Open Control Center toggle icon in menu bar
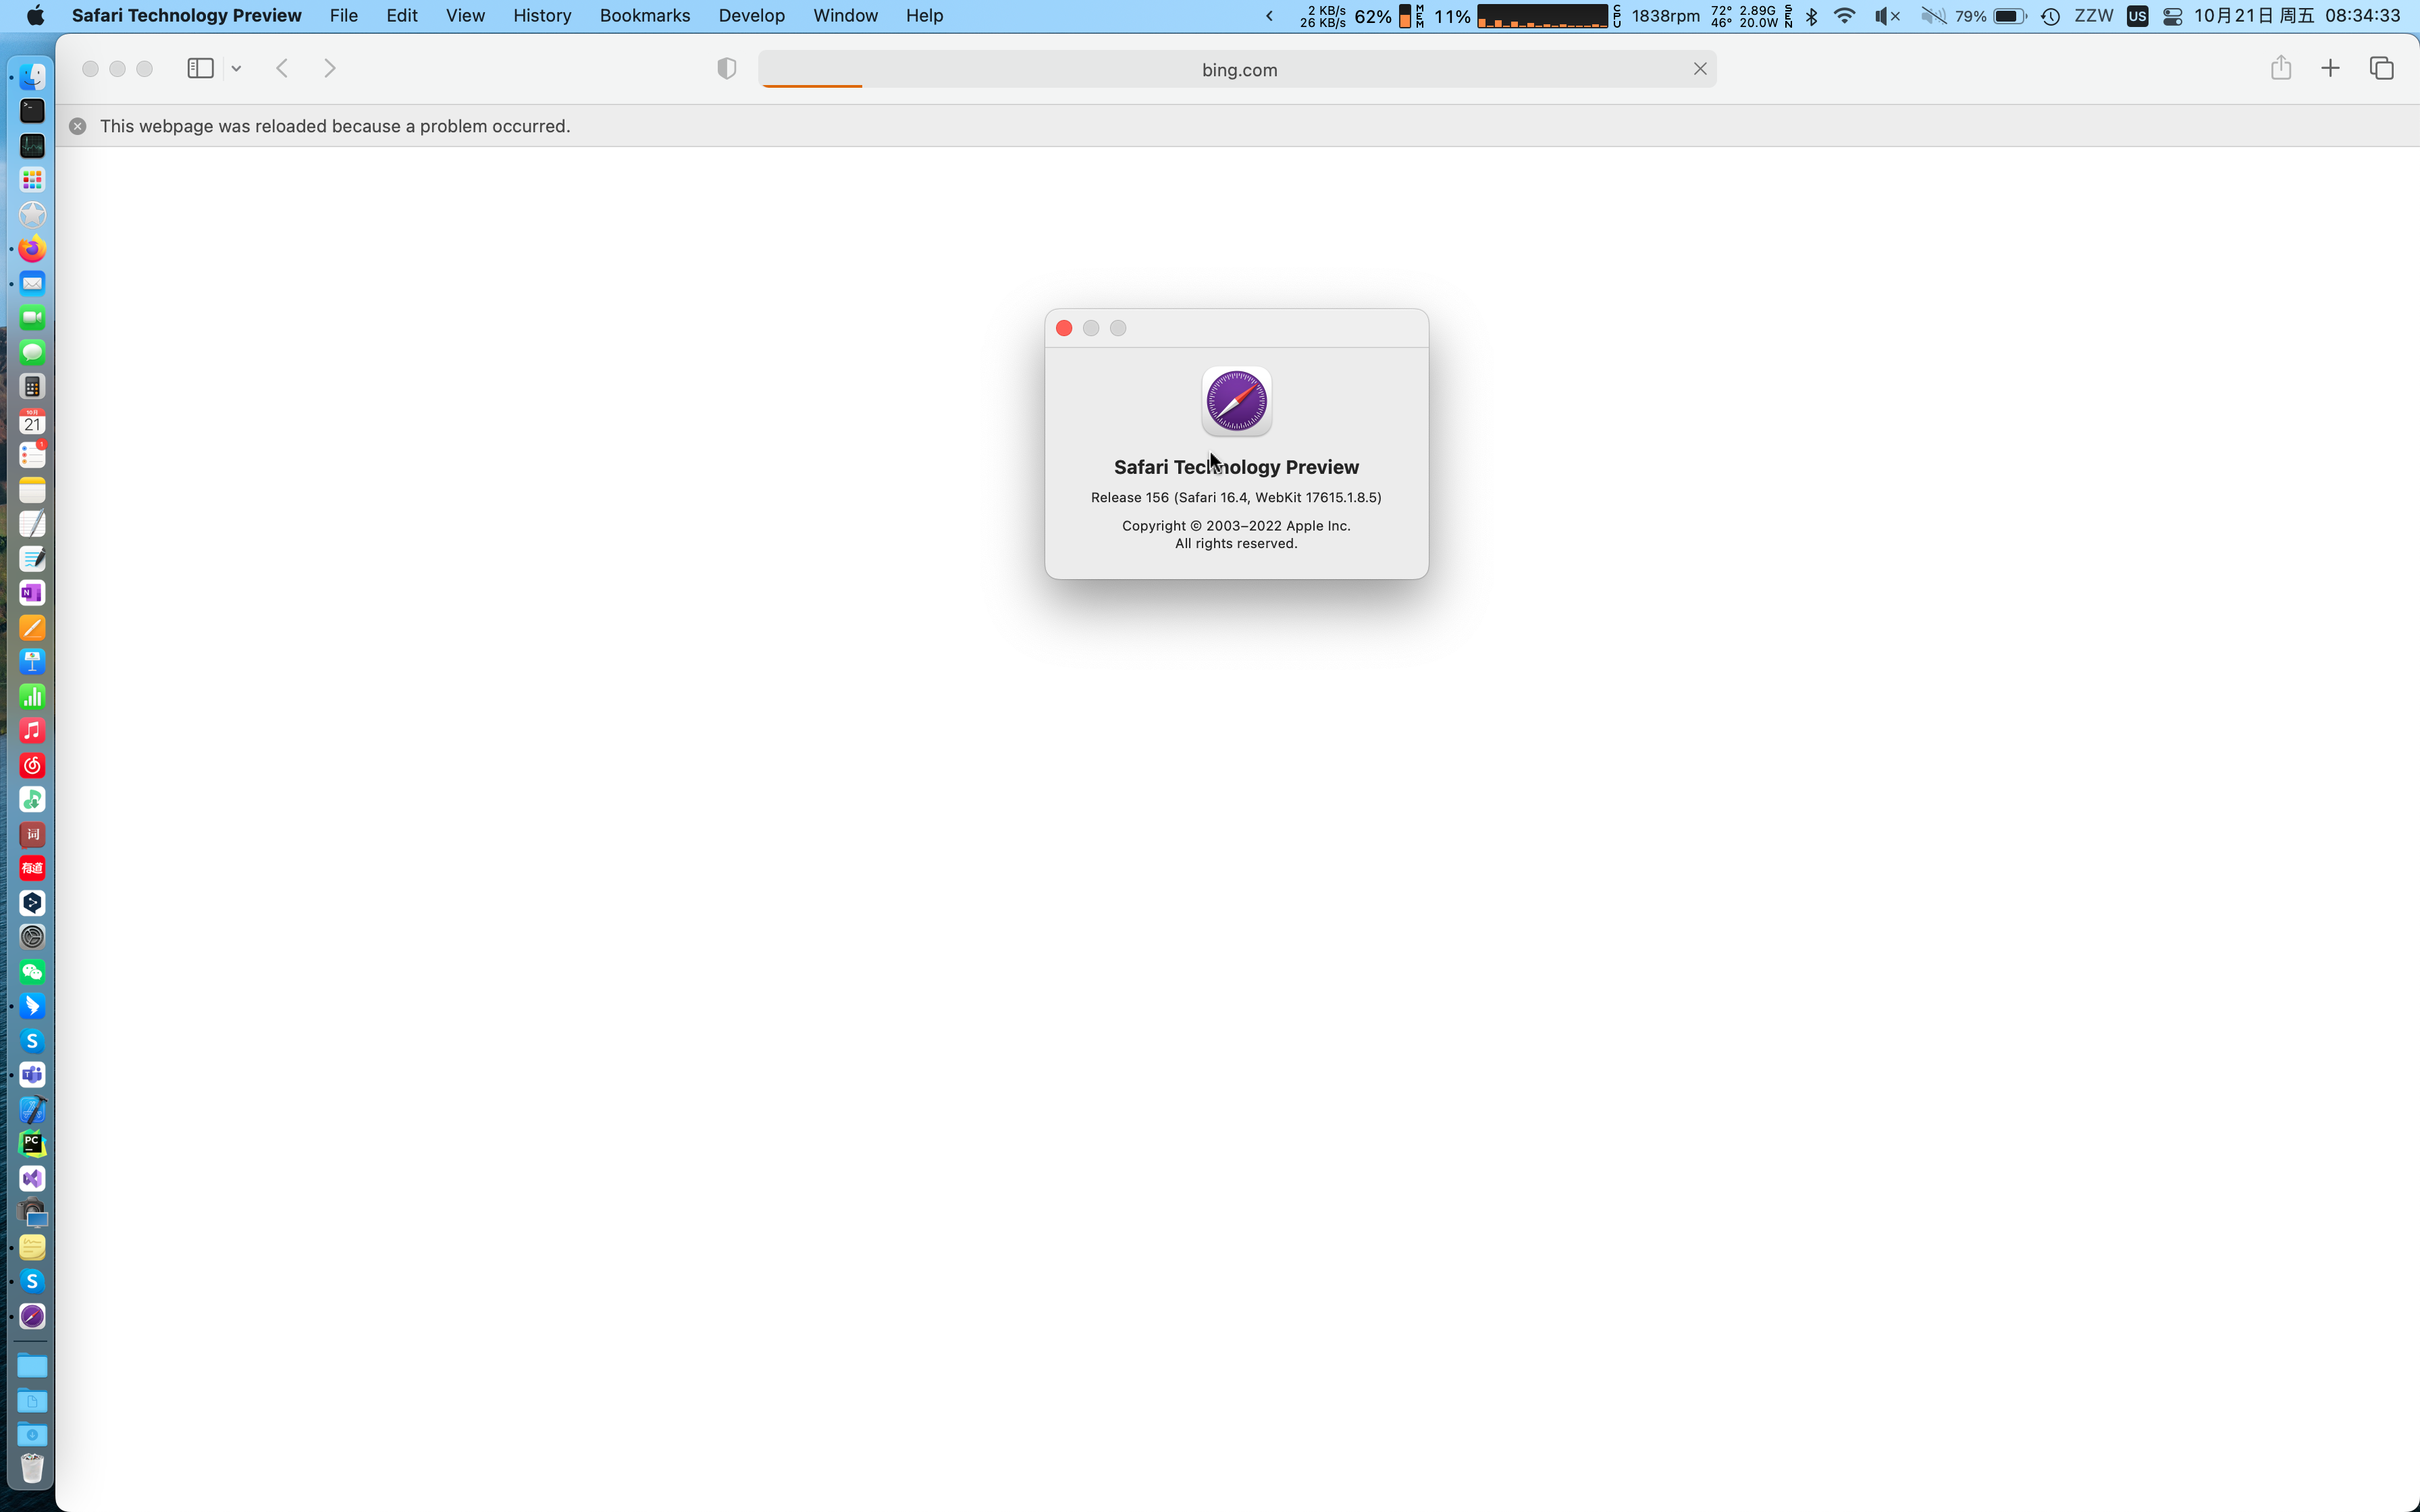Image resolution: width=2420 pixels, height=1512 pixels. coord(2172,16)
